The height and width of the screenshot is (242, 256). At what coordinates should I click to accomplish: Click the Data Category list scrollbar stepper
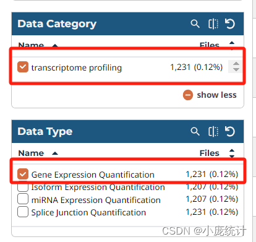tap(236, 67)
